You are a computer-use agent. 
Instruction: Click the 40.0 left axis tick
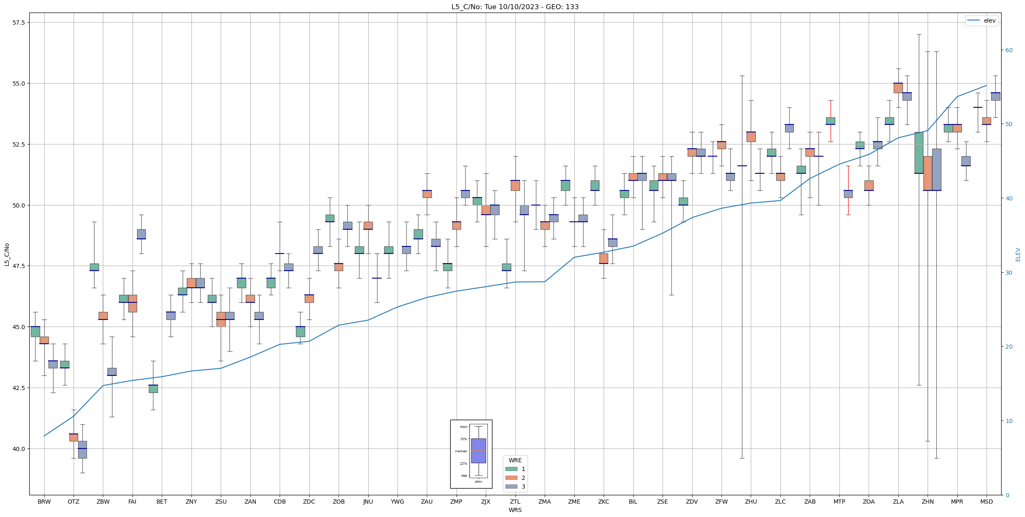(x=19, y=449)
